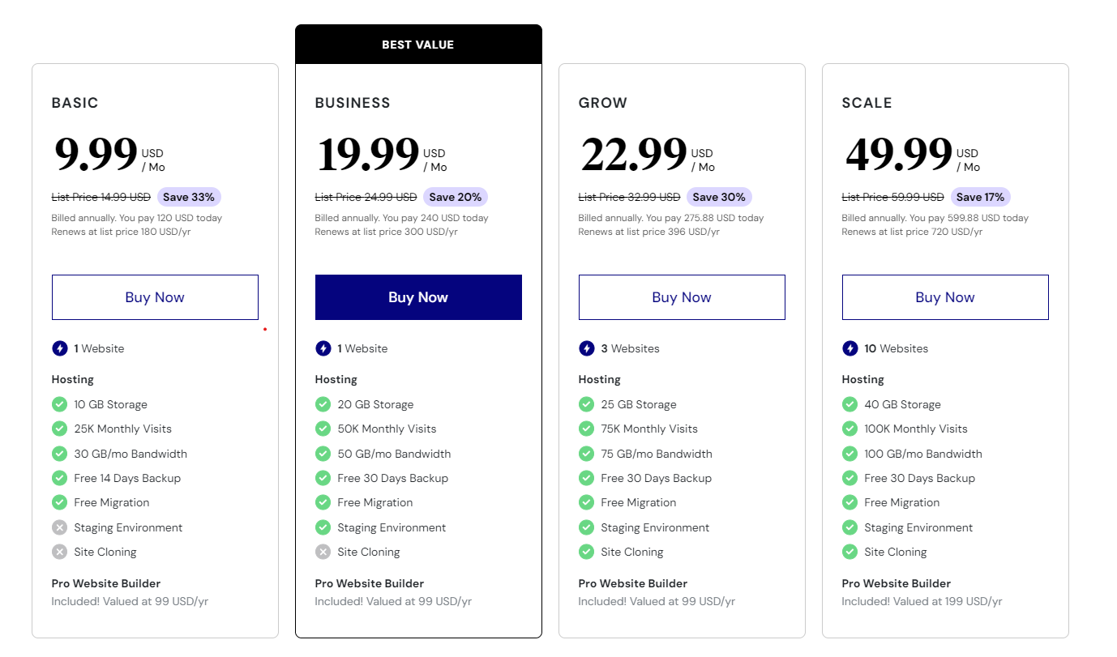Image resolution: width=1117 pixels, height=657 pixels.
Task: Click the lightning bolt icon in Basic plan
Action: pos(59,348)
